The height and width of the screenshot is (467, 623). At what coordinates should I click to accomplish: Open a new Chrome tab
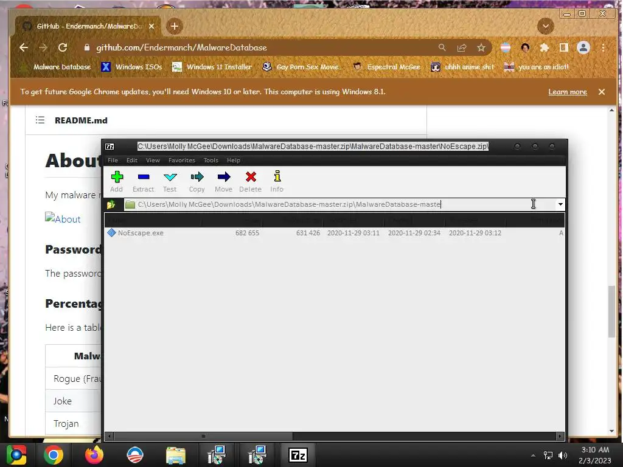pos(175,26)
